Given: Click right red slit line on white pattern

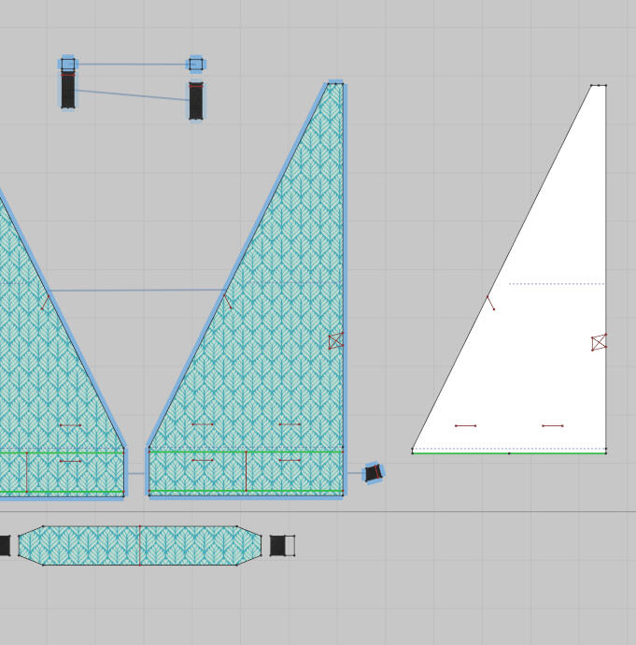Looking at the screenshot, I should point(552,426).
